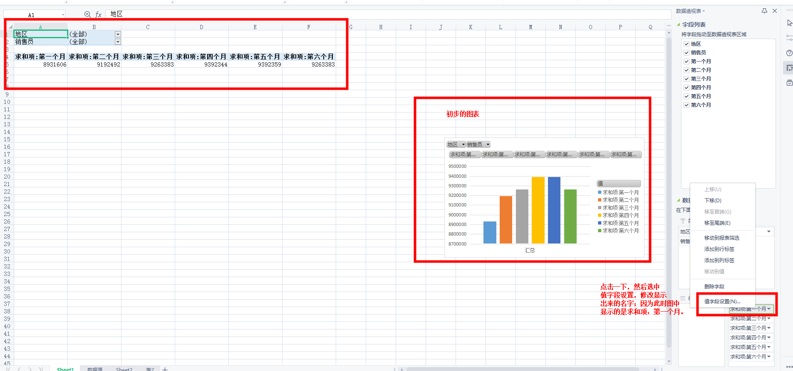This screenshot has width=793, height=371.
Task: Choose 移至尾端(E) in the context menu
Action: [723, 223]
